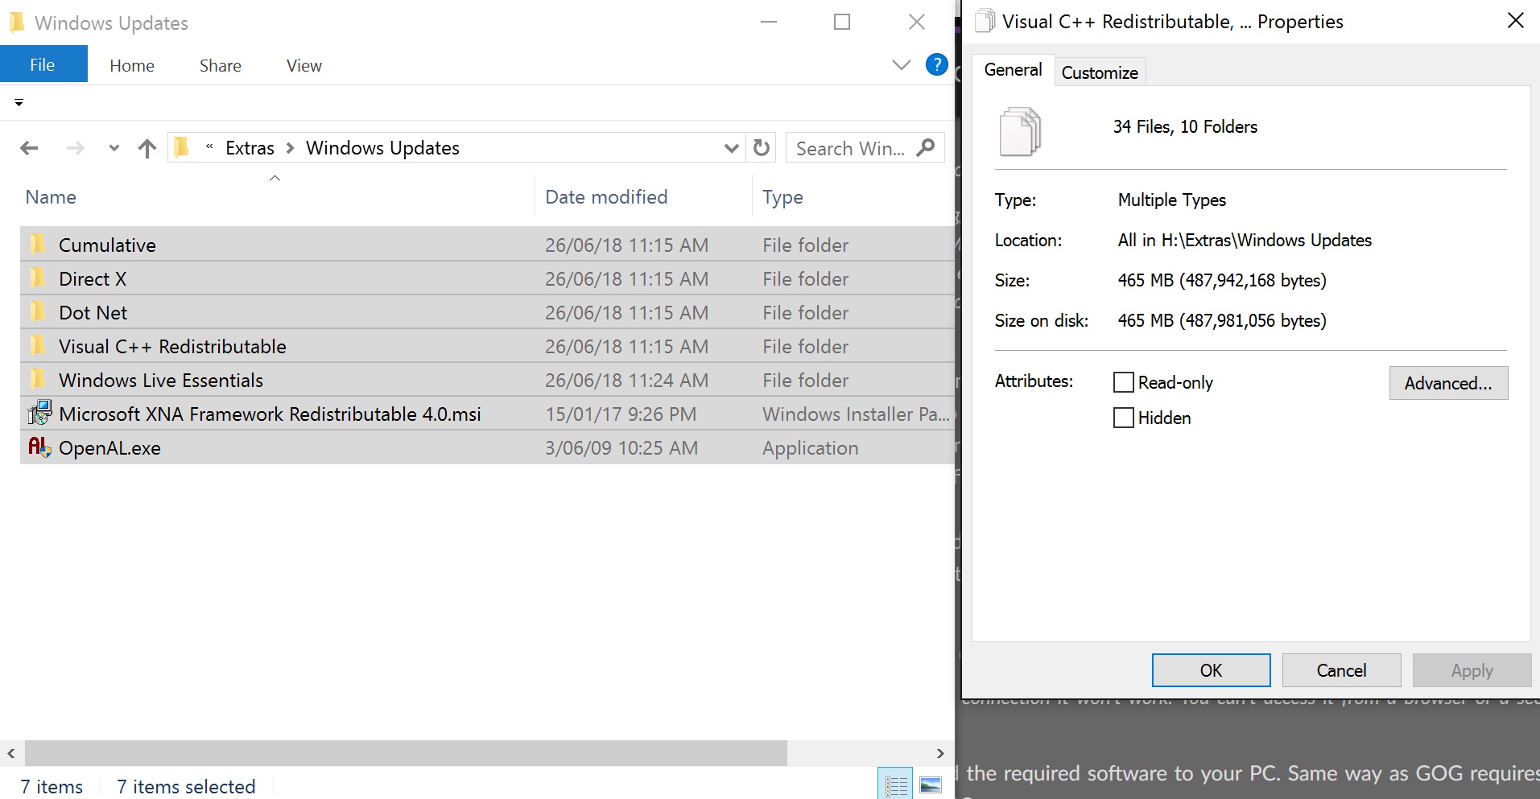Open the Quick Access Toolbar customize dropdown
The height and width of the screenshot is (799, 1540).
pyautogui.click(x=19, y=103)
